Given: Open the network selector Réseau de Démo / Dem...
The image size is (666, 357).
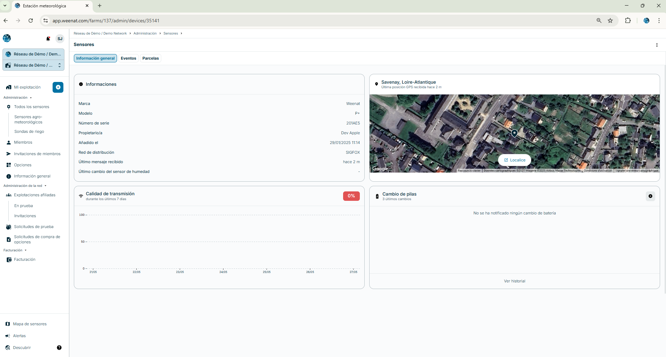Looking at the screenshot, I should pyautogui.click(x=33, y=54).
